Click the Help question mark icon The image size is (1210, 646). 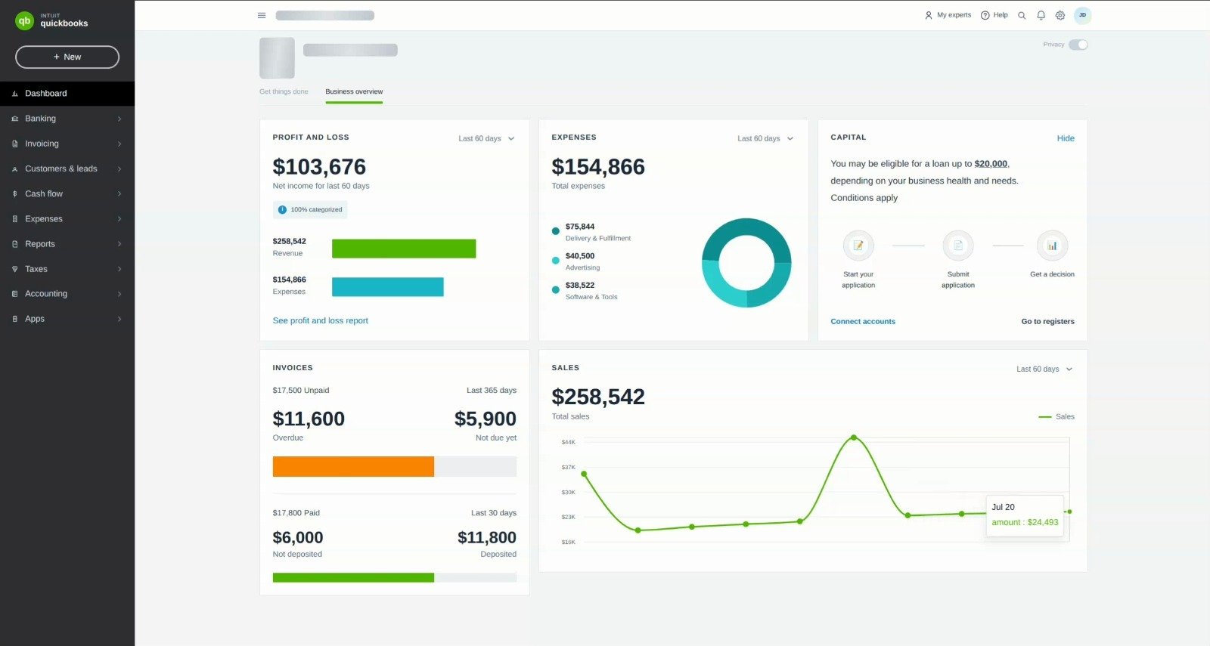(x=985, y=15)
